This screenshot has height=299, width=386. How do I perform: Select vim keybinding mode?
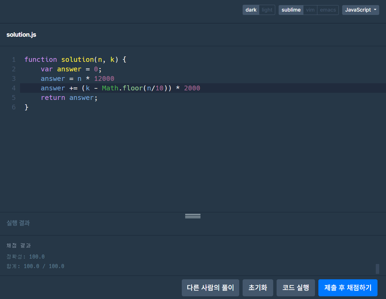point(310,10)
